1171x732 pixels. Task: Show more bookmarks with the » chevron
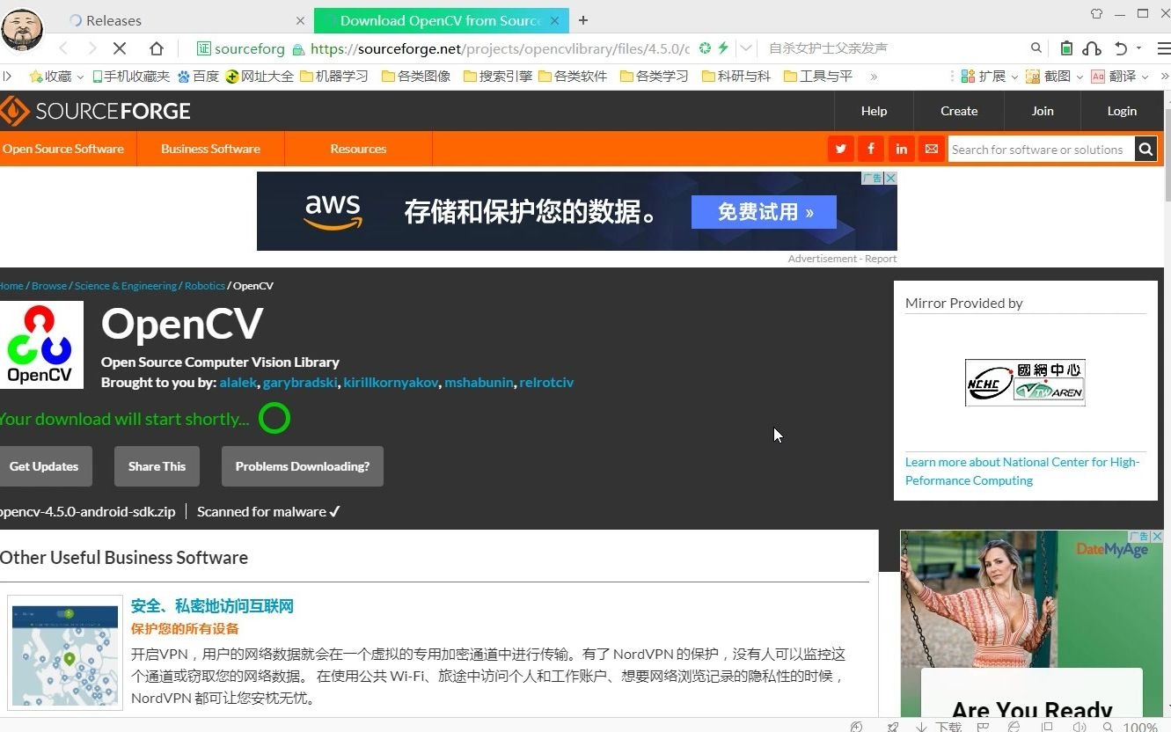point(874,77)
